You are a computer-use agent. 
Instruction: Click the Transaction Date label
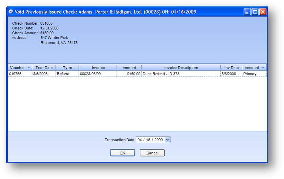(119, 140)
